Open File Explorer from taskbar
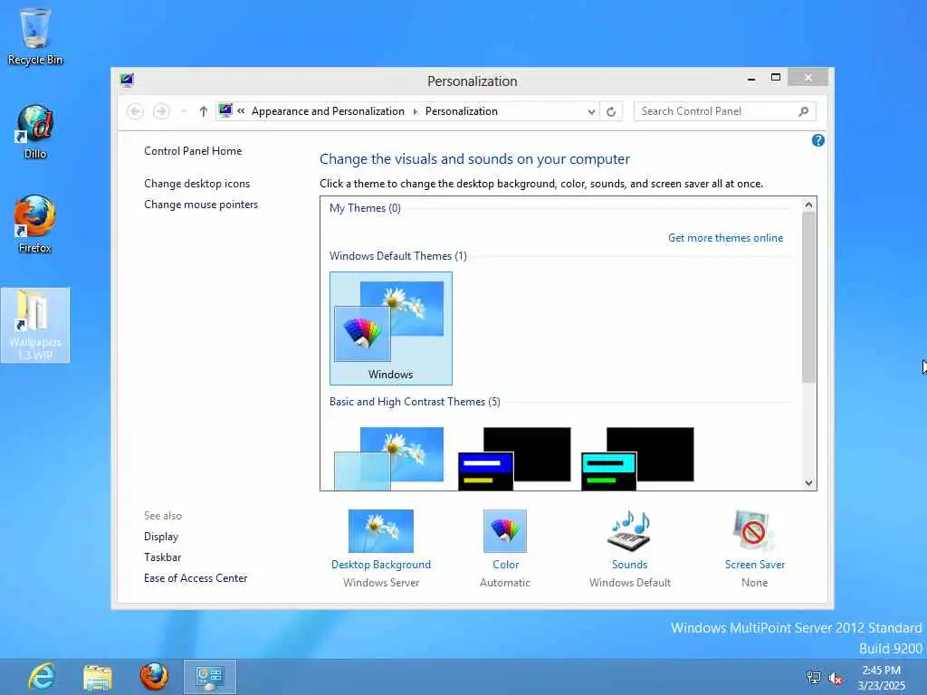The height and width of the screenshot is (695, 927). click(98, 677)
